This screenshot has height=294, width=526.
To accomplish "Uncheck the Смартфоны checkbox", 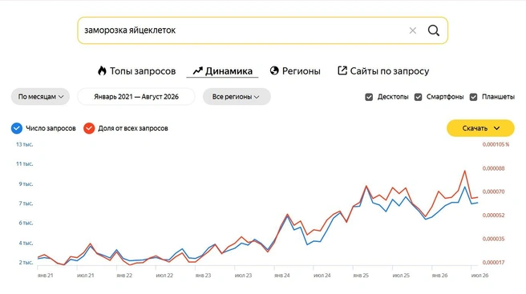I will point(418,97).
